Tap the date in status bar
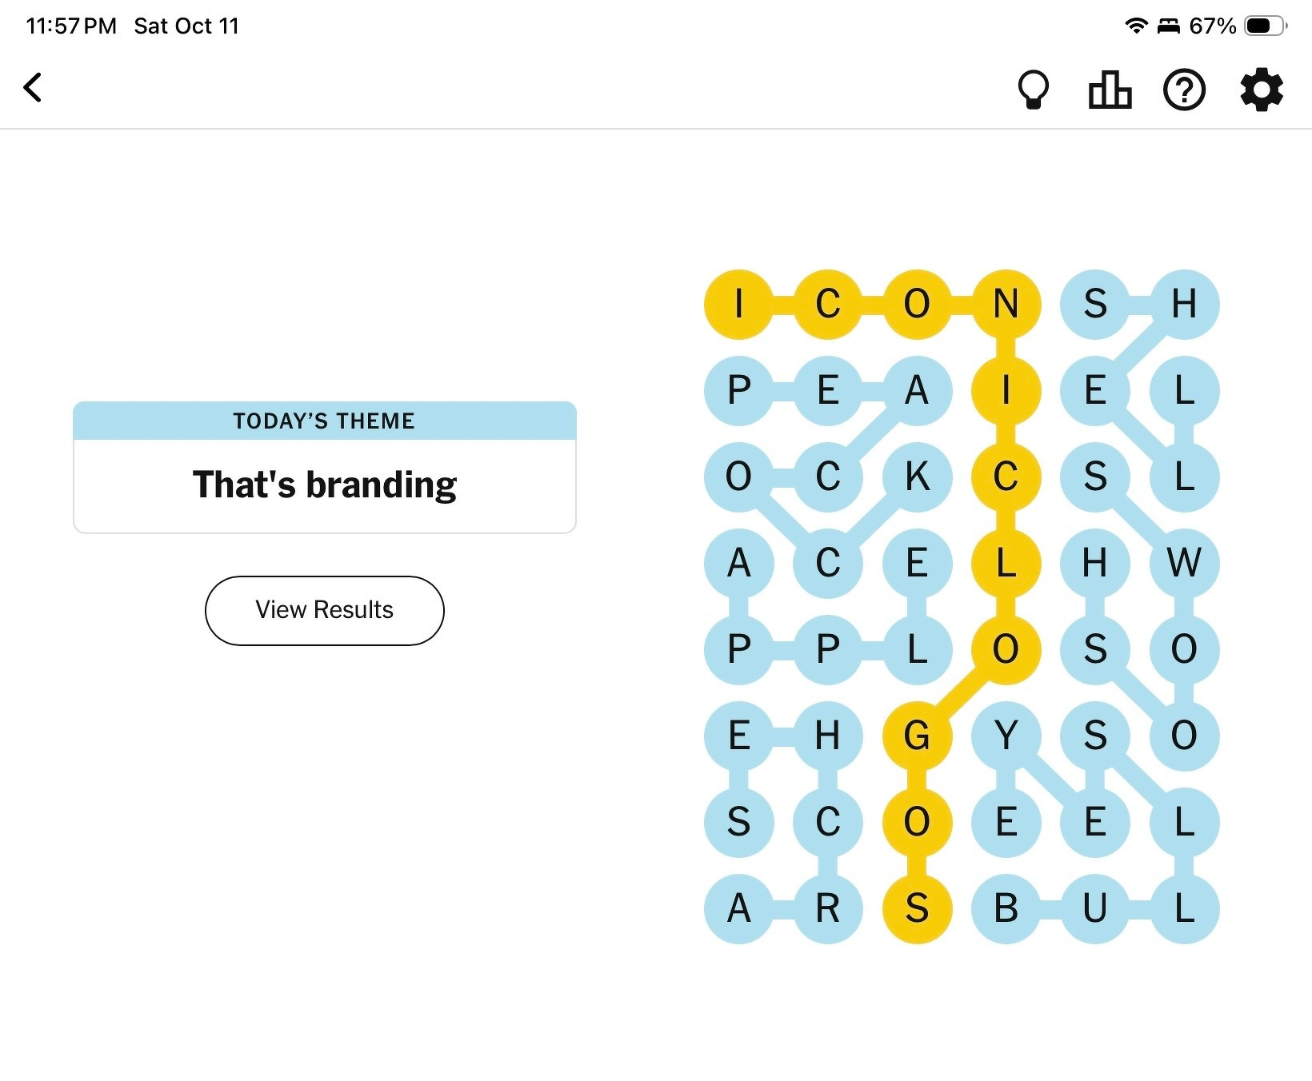This screenshot has height=1081, width=1312. 186,26
